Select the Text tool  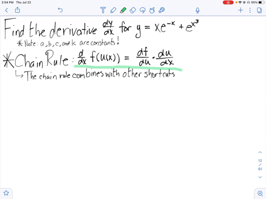103,10
